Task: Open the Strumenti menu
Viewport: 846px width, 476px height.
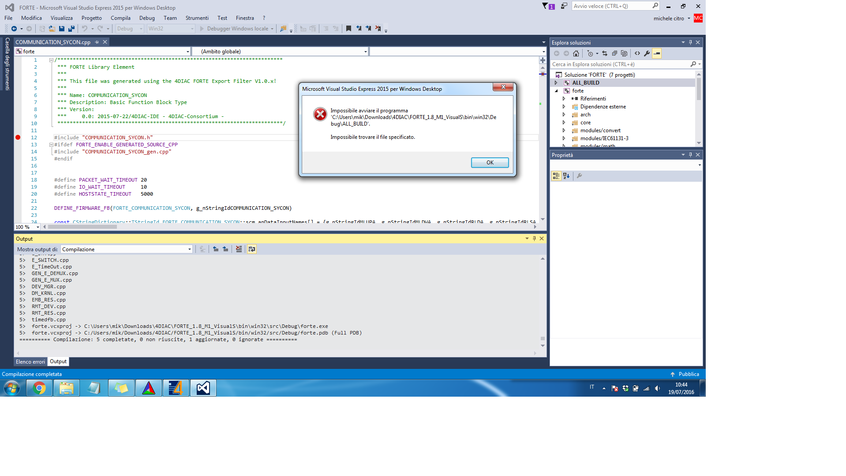Action: (197, 18)
